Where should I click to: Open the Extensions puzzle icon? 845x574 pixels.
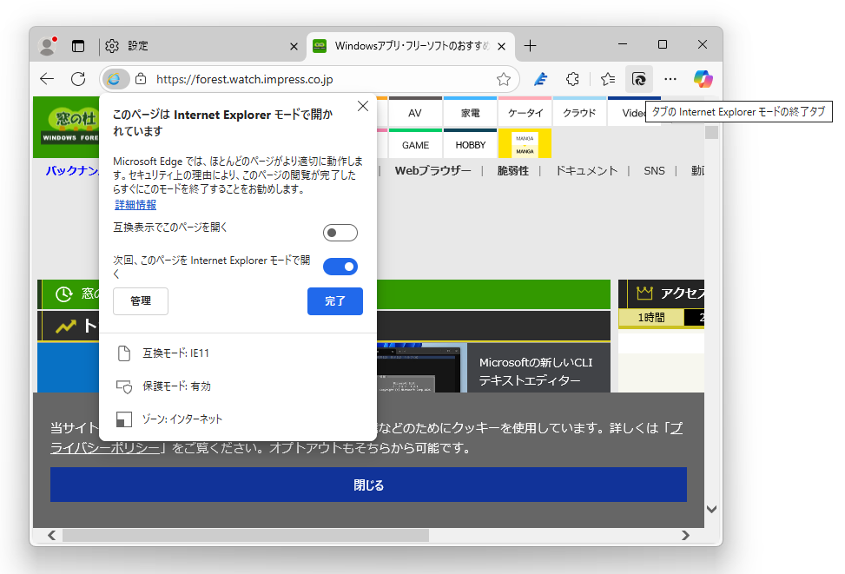click(x=572, y=78)
